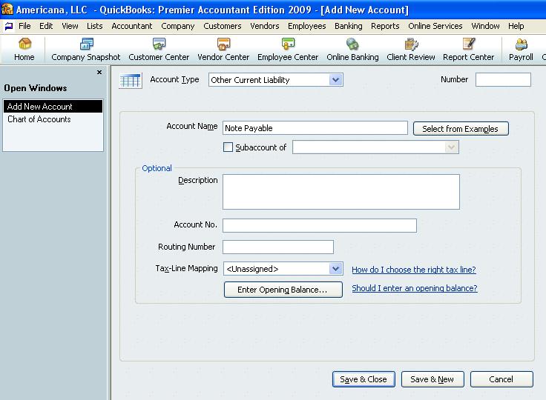Open the Vendor Center

click(223, 50)
